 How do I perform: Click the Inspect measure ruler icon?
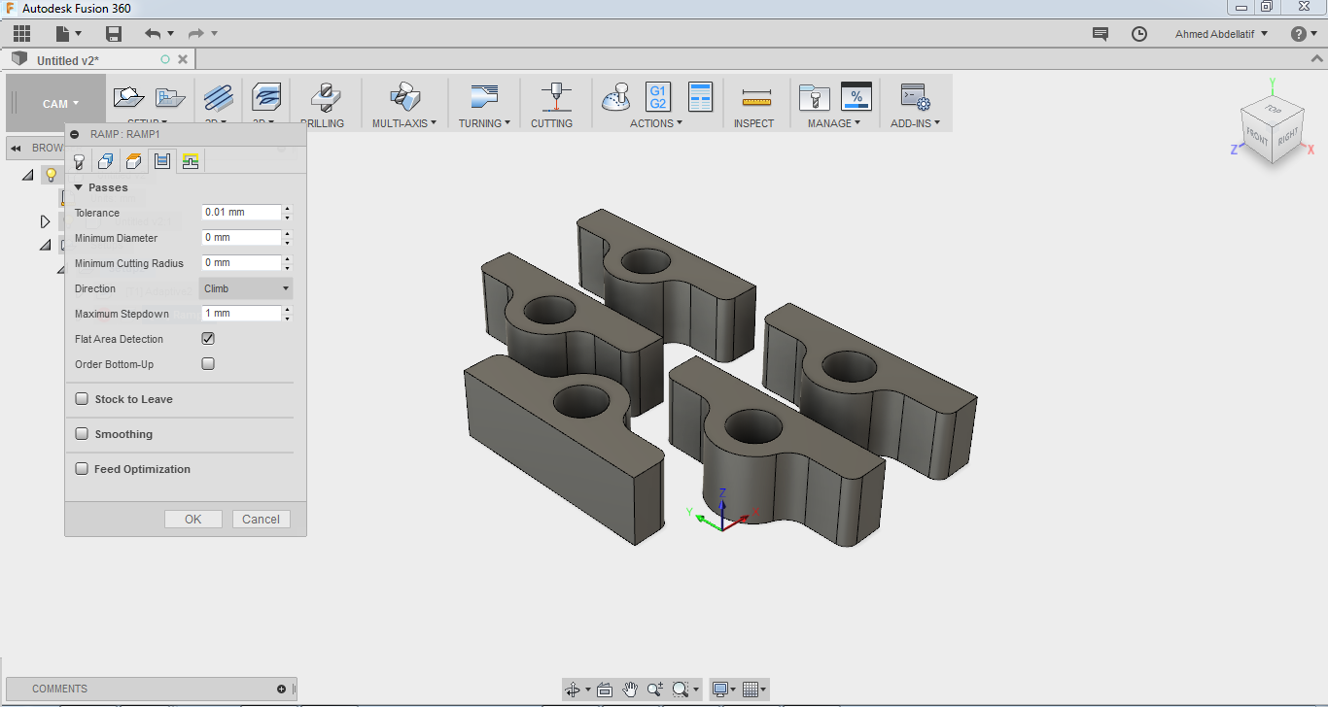point(755,98)
